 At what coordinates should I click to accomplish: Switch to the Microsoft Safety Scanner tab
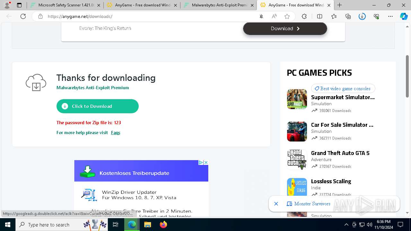coord(66,5)
